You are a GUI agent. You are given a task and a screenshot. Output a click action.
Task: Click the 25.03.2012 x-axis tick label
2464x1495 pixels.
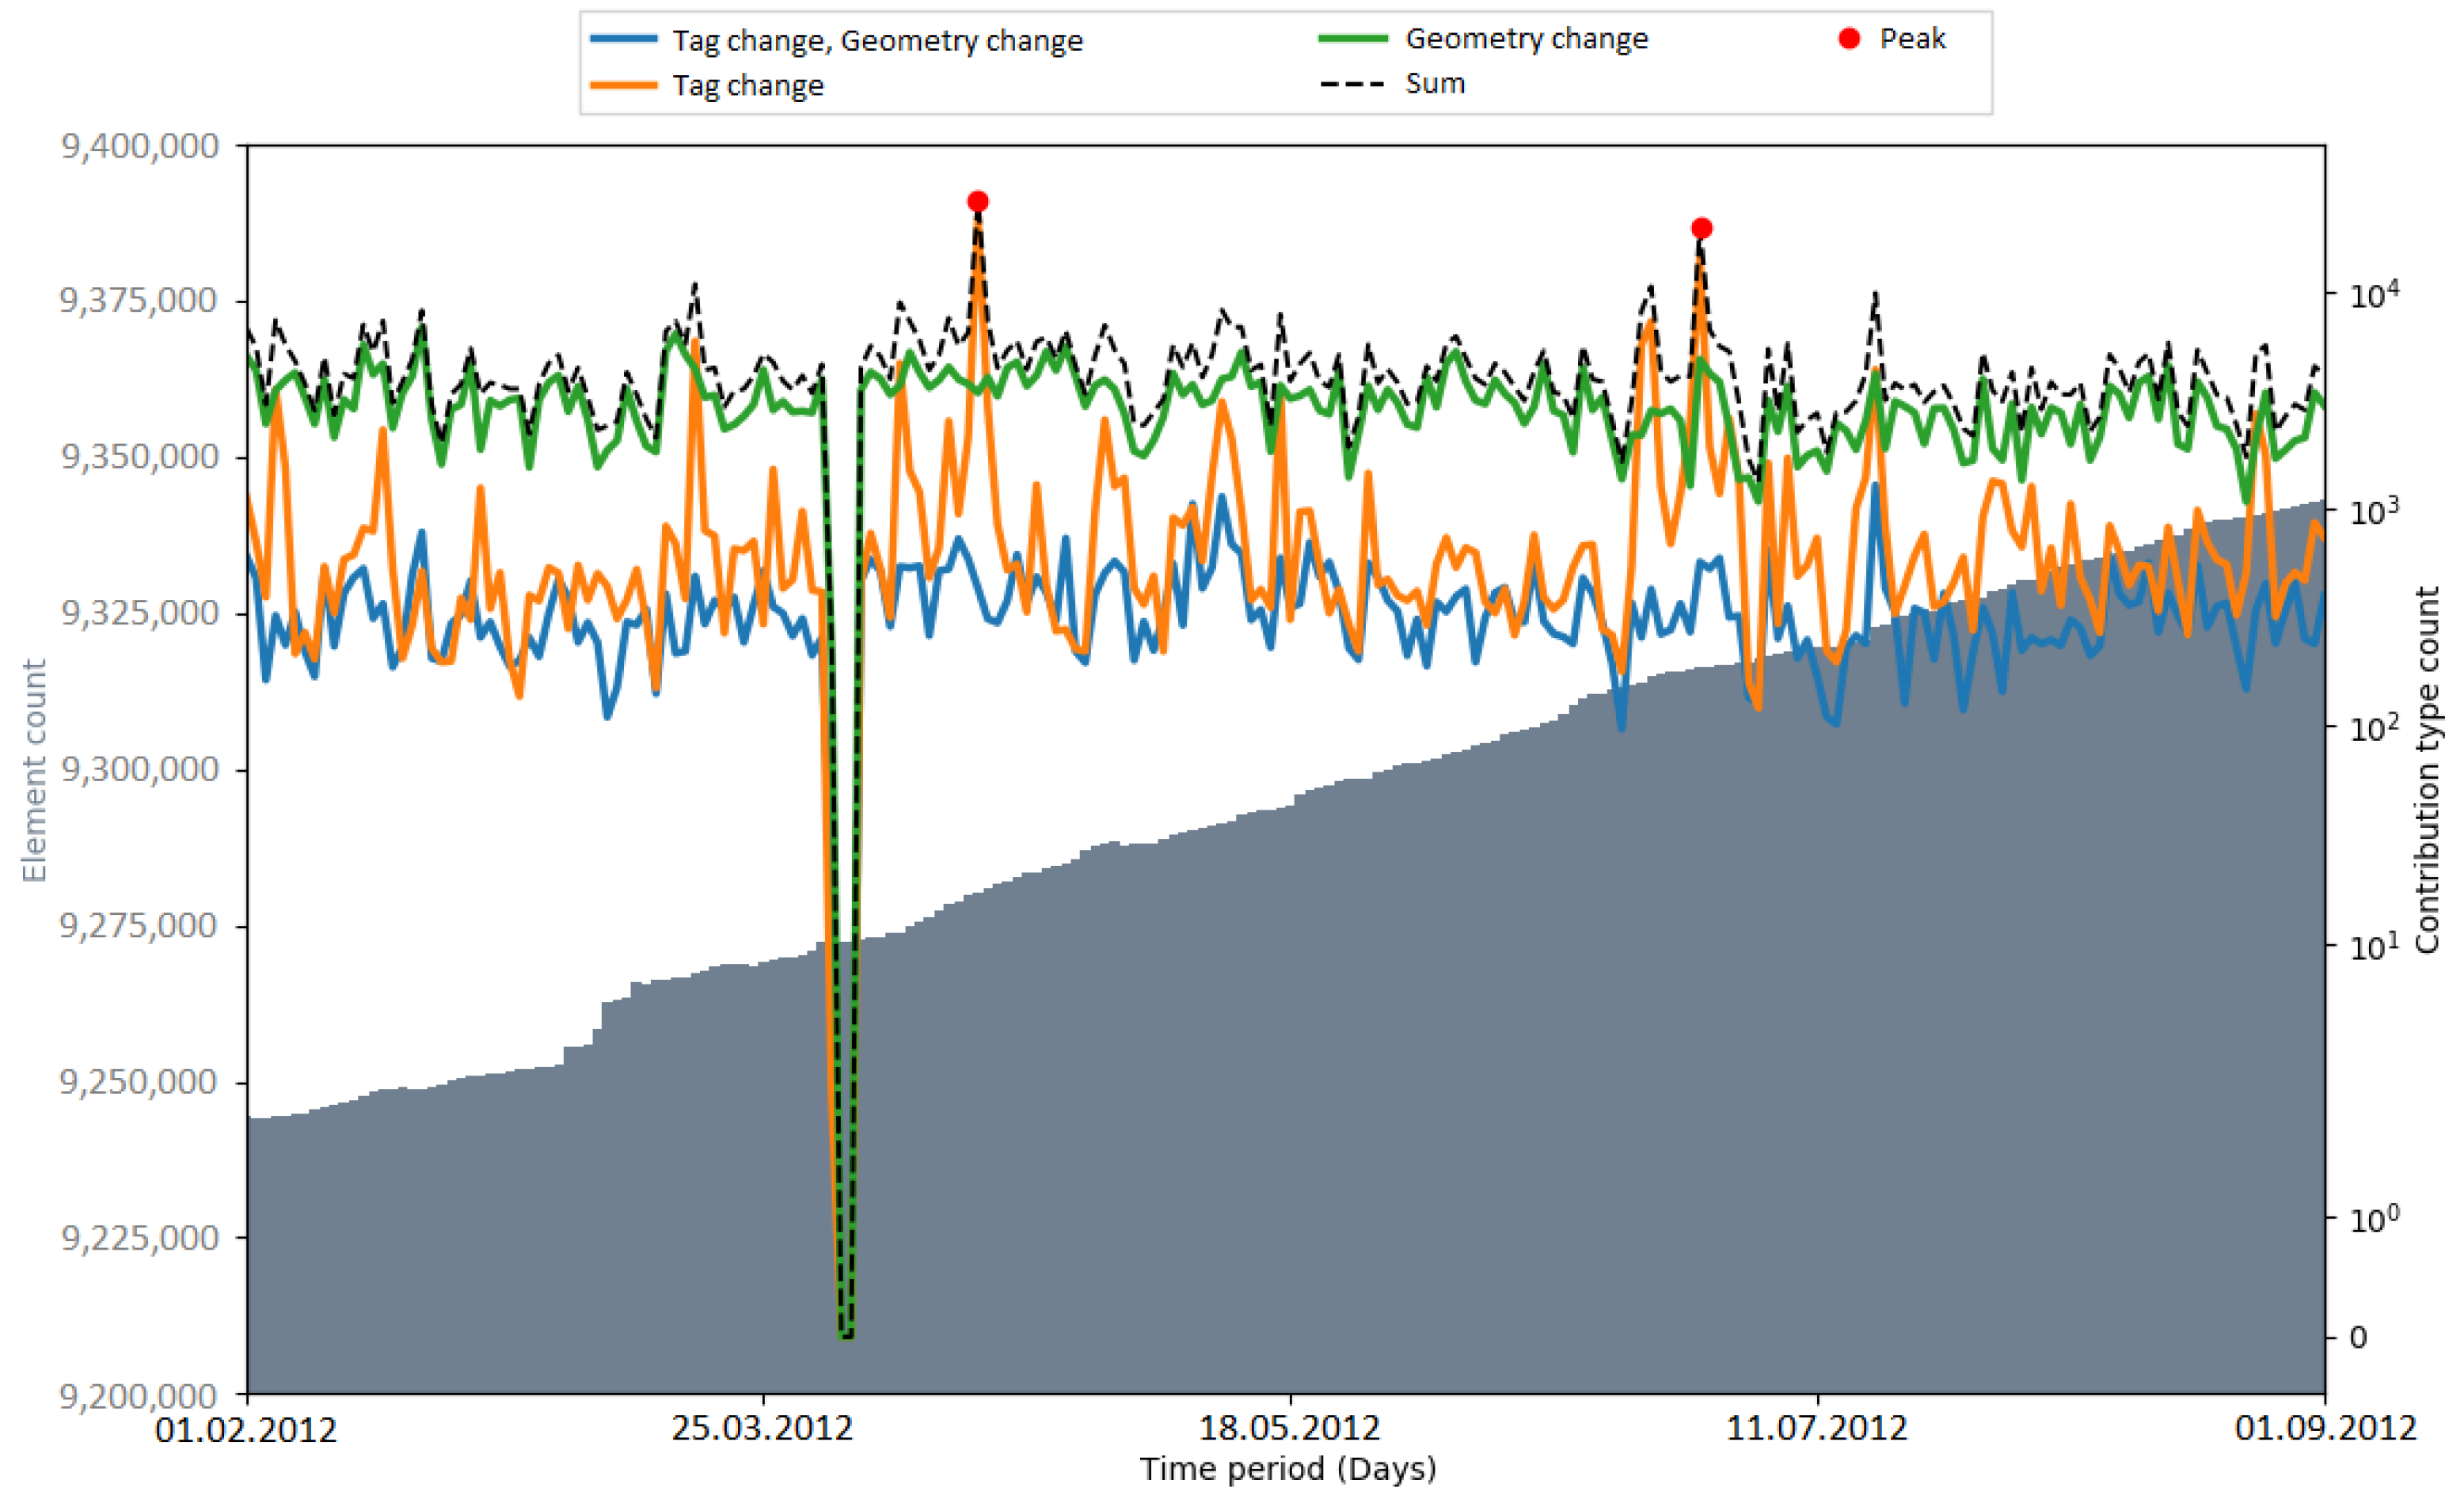[x=762, y=1428]
